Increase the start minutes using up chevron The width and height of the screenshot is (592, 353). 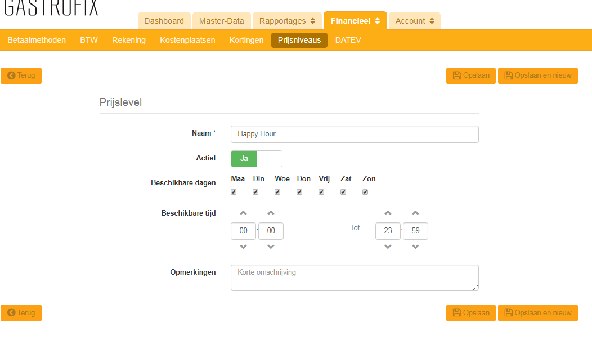pyautogui.click(x=271, y=213)
